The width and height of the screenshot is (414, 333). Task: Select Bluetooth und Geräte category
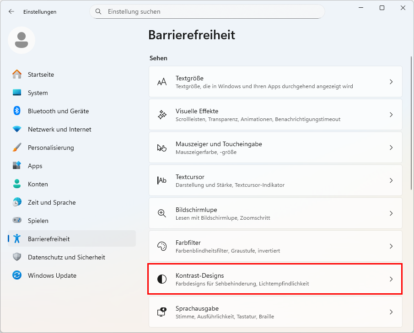pos(72,111)
